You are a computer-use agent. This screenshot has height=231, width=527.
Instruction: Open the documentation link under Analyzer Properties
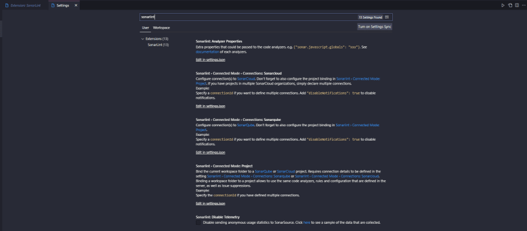pos(207,52)
